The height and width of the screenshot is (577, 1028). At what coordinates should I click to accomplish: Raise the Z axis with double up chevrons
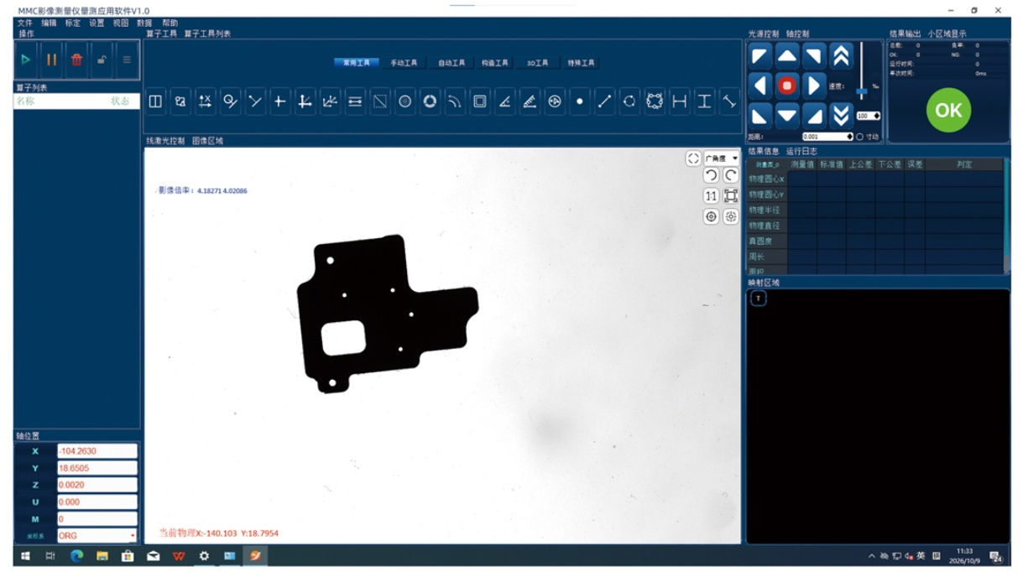pyautogui.click(x=841, y=56)
